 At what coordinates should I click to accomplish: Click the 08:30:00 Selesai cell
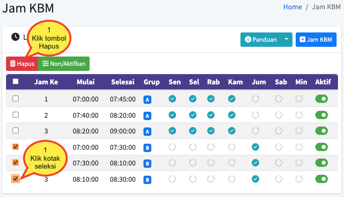(x=123, y=179)
